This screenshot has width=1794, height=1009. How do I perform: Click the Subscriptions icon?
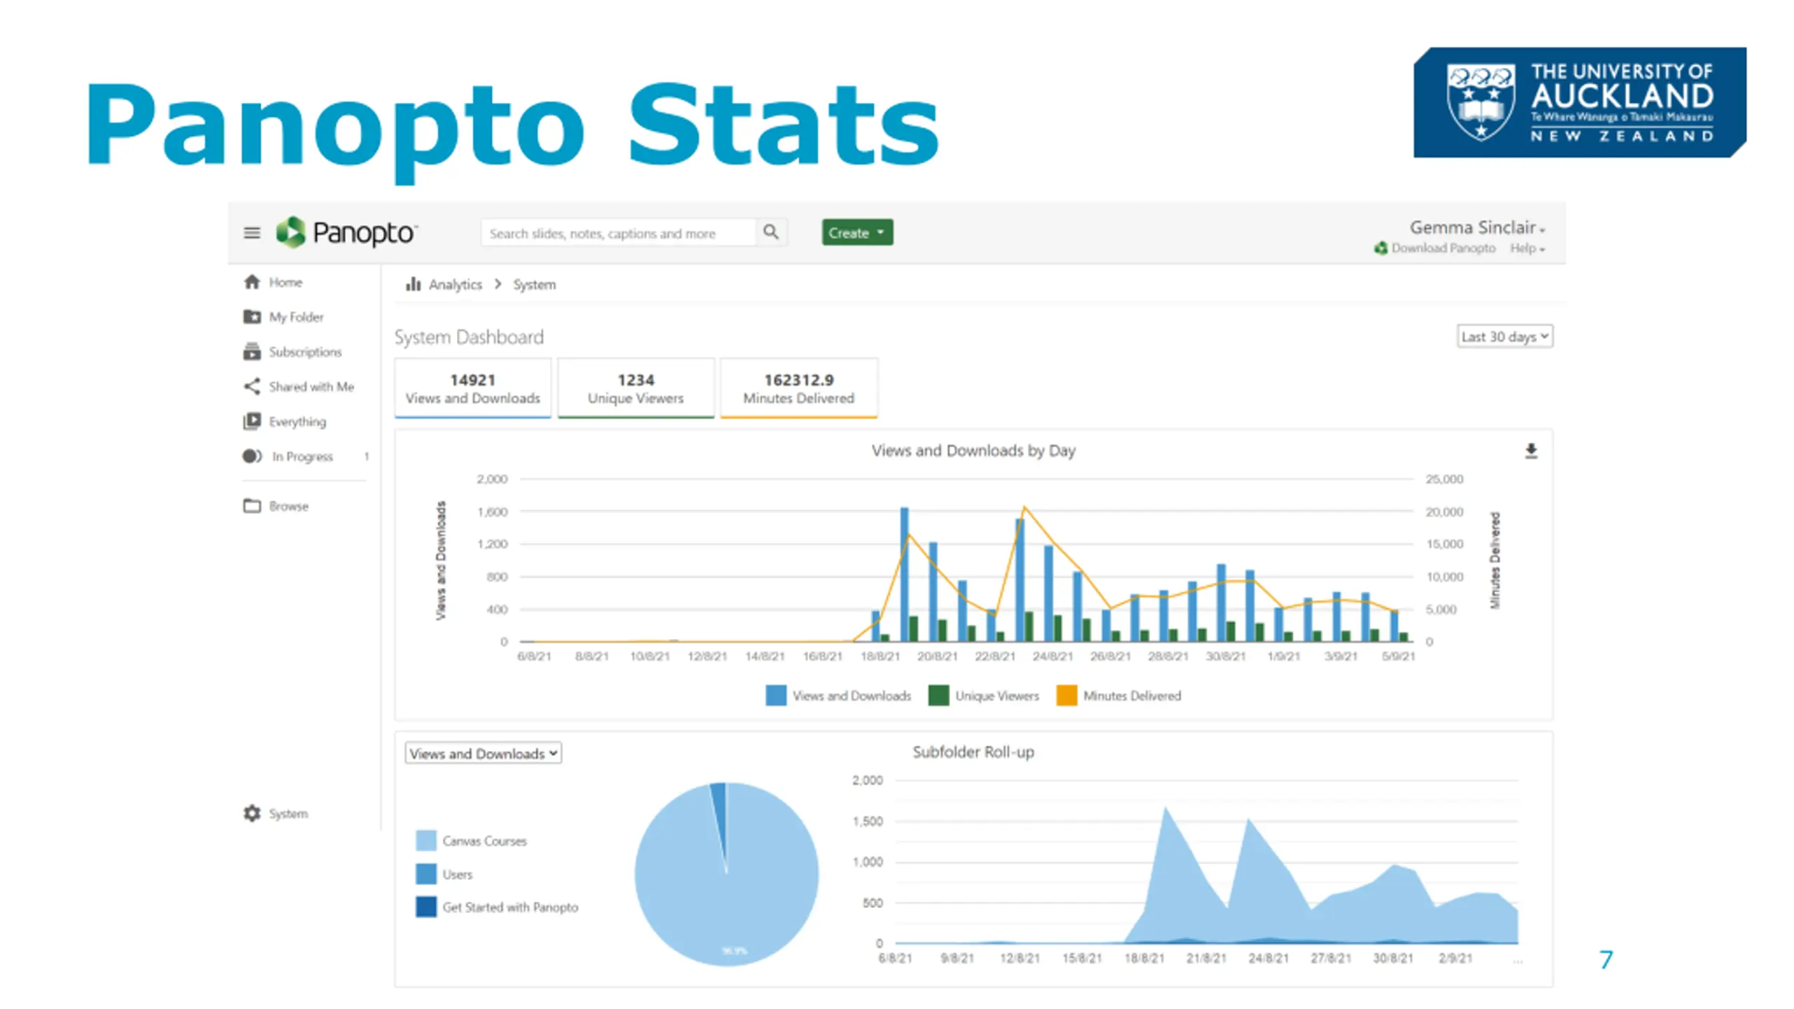pyautogui.click(x=252, y=351)
